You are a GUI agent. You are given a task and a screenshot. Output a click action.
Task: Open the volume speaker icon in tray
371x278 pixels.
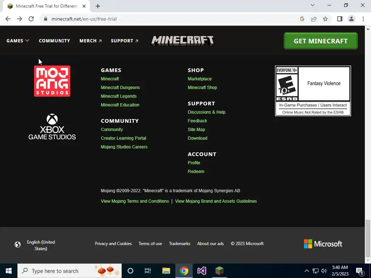coord(324,271)
